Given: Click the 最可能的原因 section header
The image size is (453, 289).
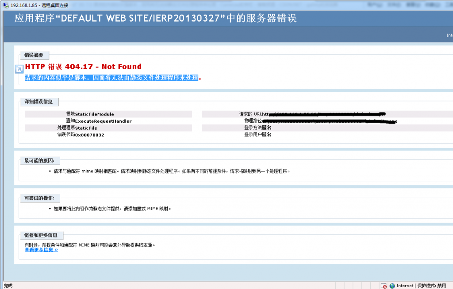Looking at the screenshot, I should tap(42, 161).
